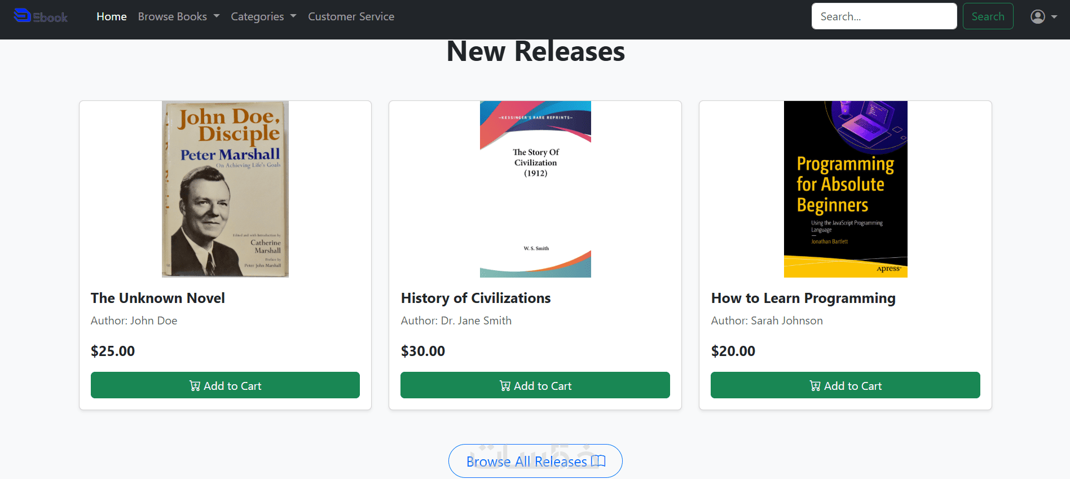
Task: Select The Unknown Novel title
Action: [x=157, y=298]
